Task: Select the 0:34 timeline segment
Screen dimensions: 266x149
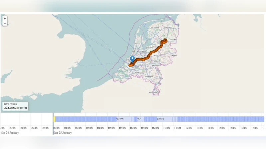Action: tap(139, 119)
